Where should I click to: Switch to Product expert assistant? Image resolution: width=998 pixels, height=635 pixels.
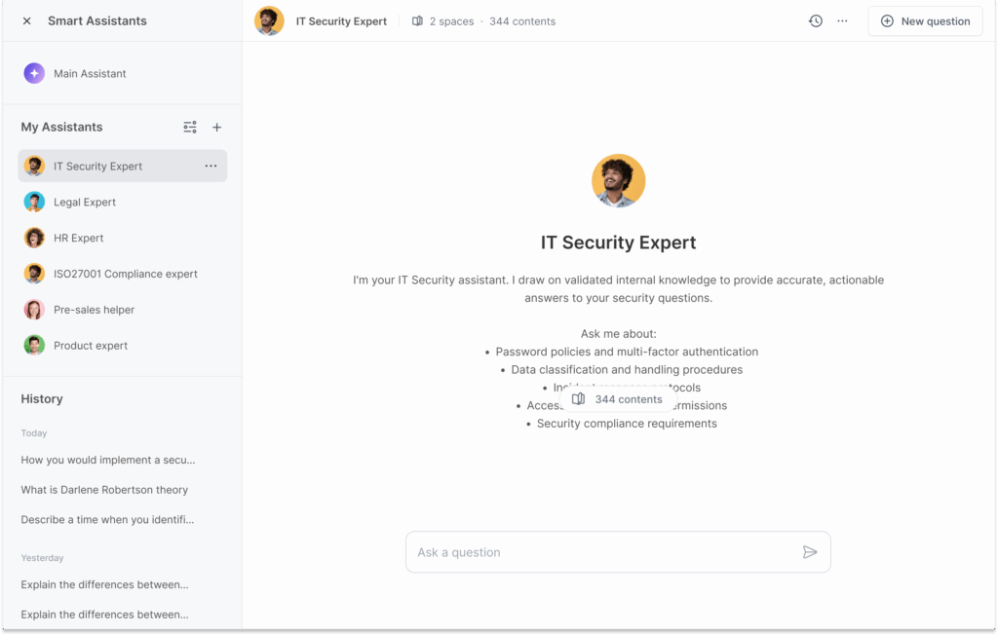[x=90, y=346]
